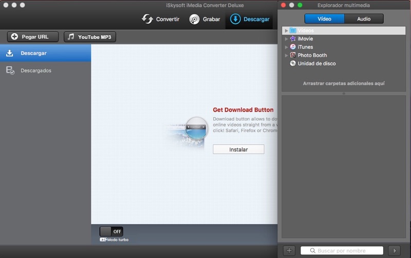This screenshot has width=411, height=258.
Task: Toggle the Modo turbo OFF switch
Action: [x=111, y=231]
